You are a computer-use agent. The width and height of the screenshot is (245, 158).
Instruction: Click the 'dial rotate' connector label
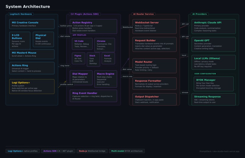pyautogui.click(x=65, y=36)
